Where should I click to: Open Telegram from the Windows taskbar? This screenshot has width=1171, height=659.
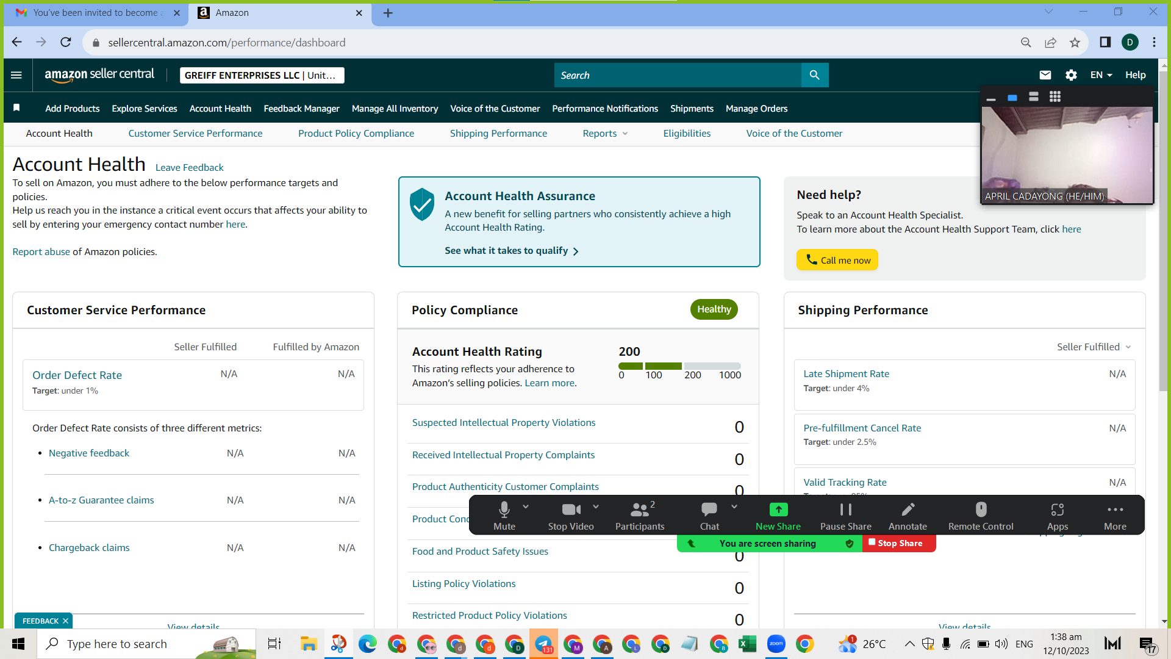pos(543,644)
